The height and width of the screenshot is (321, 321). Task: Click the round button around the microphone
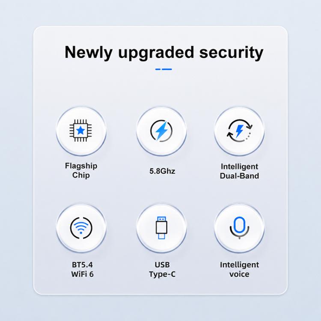coord(239,228)
